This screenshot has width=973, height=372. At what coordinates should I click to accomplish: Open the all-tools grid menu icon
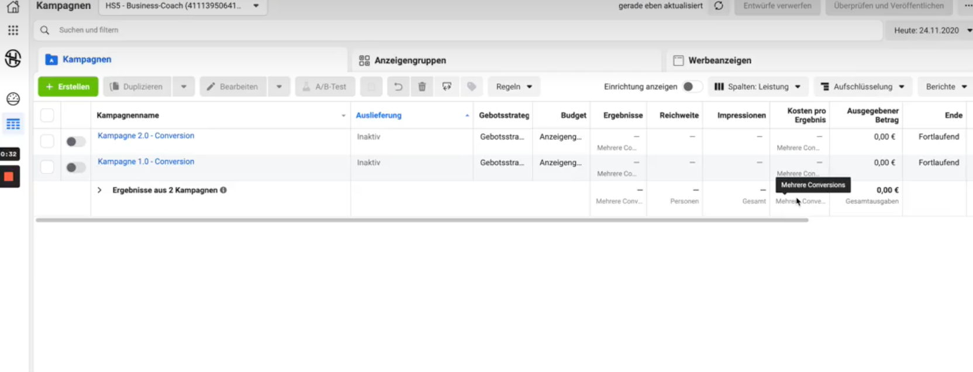[x=13, y=30]
